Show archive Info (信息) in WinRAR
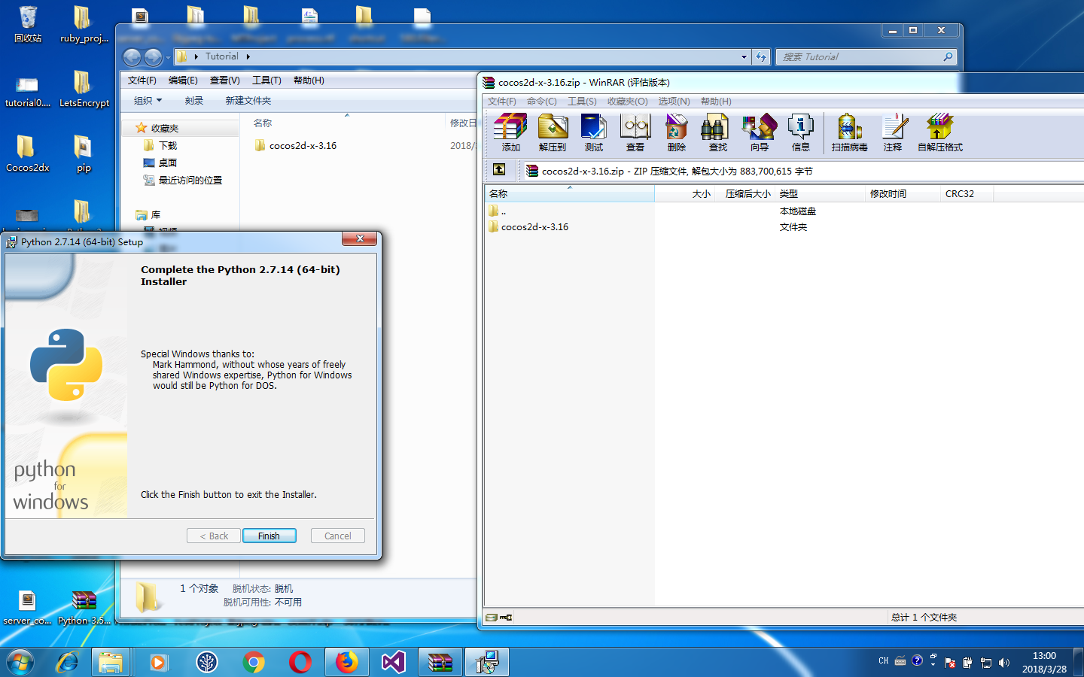The width and height of the screenshot is (1084, 677). pos(801,132)
